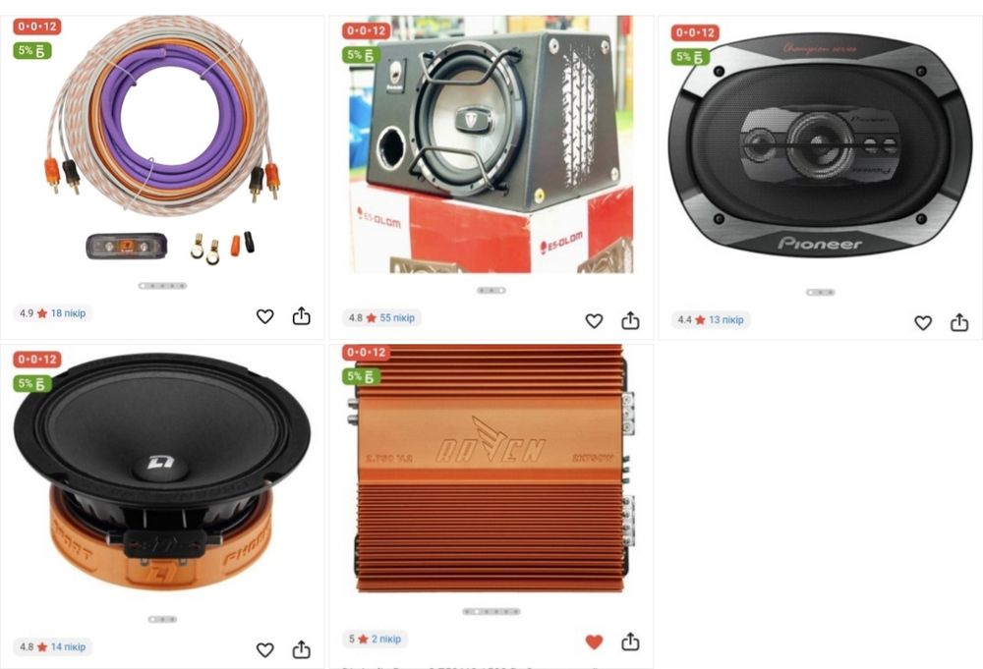Click the 5% bonus badge on subwoofer
Image resolution: width=983 pixels, height=669 pixels.
point(361,55)
